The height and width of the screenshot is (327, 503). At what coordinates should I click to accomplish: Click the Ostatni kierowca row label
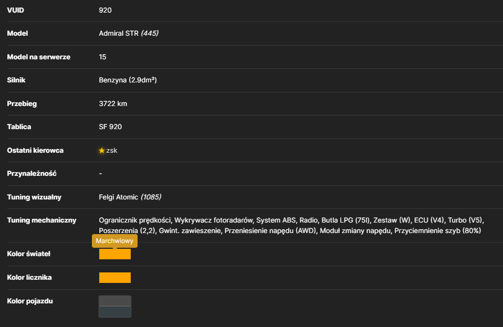pyautogui.click(x=35, y=150)
